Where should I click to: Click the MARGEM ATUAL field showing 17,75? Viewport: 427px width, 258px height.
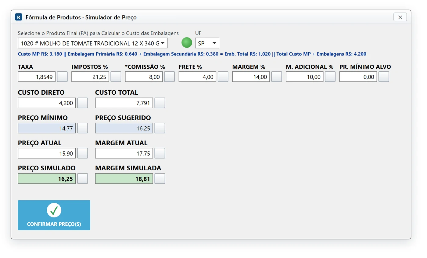point(124,153)
